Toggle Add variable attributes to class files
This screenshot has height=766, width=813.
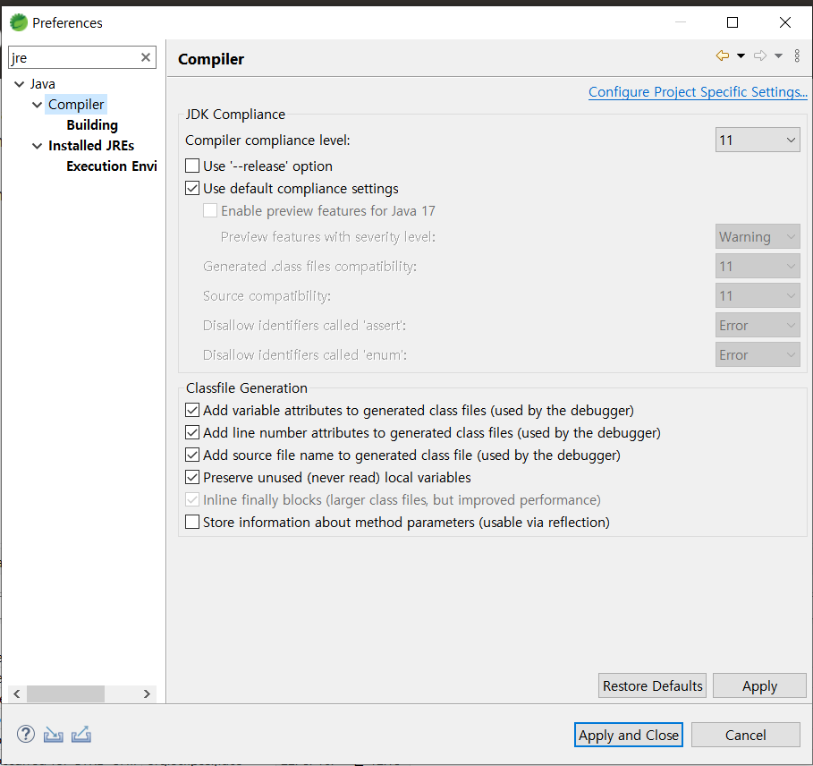click(192, 410)
